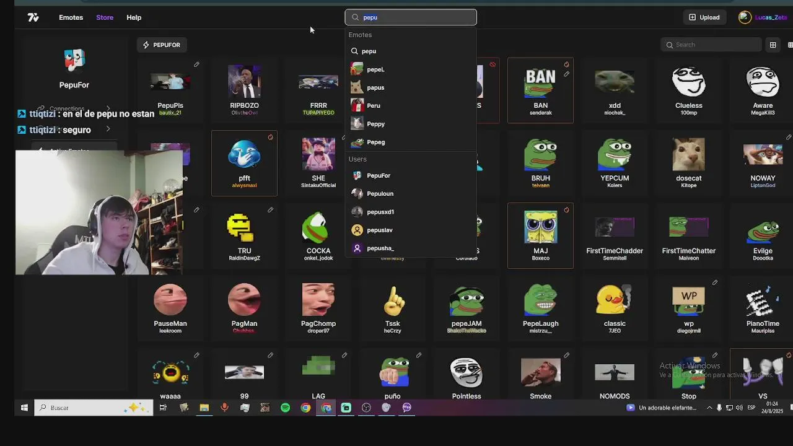Click the edit pencil on puño emote
The height and width of the screenshot is (446, 793).
(418, 355)
